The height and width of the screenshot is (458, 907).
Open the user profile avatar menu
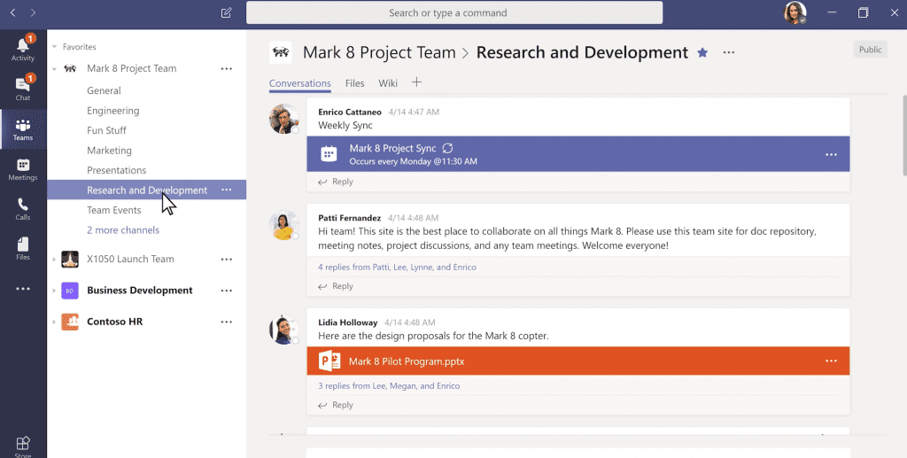pos(795,12)
